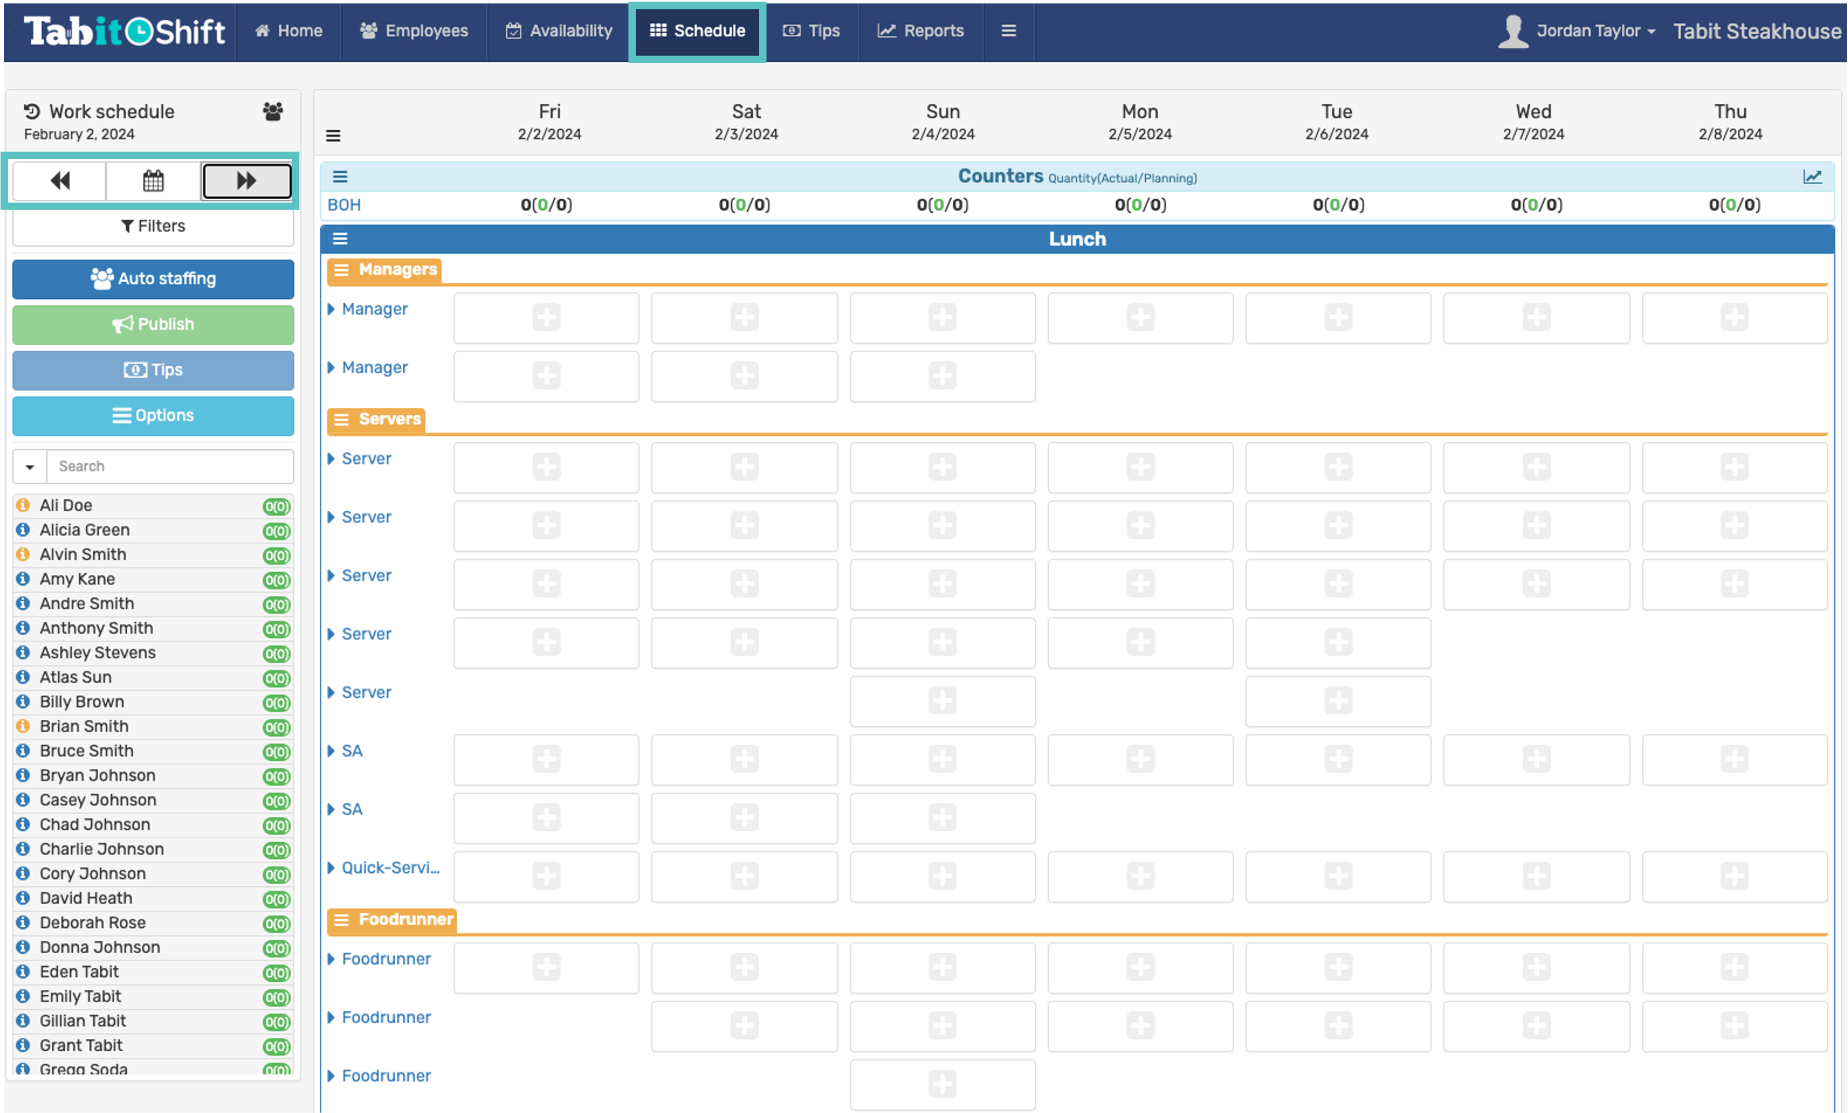Click the employees group icon beside Work schedule
1848x1113 pixels.
pos(273,112)
